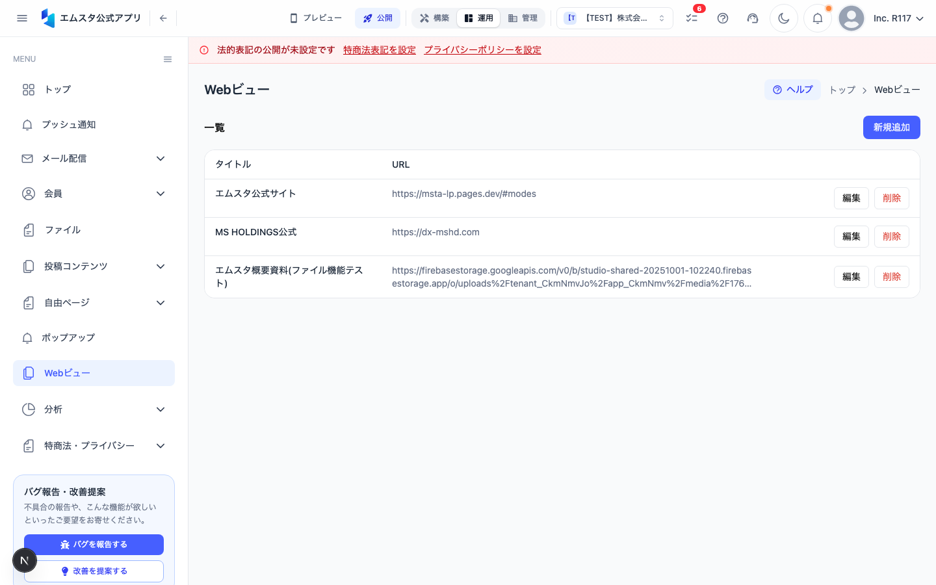Open ファイル in the sidebar
Image resolution: width=936 pixels, height=585 pixels.
coord(94,230)
